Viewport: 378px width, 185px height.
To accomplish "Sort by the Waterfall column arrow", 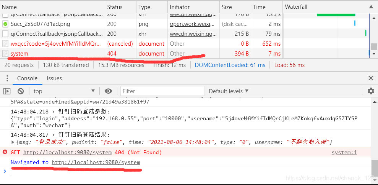I will click(x=371, y=7).
